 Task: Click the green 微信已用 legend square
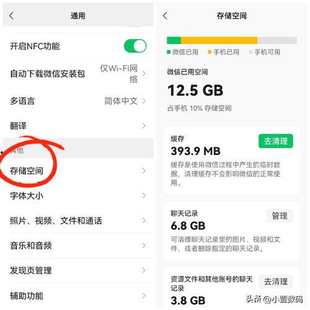coord(169,52)
